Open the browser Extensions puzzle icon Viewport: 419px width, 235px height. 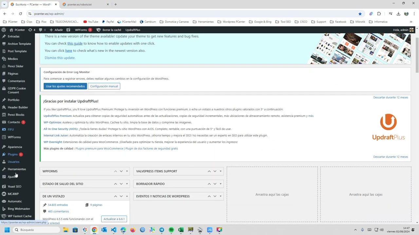(379, 14)
